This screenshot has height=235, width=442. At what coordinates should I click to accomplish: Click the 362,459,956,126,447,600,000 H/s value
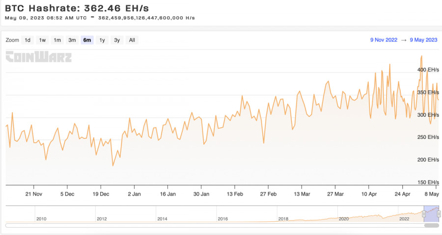(x=146, y=18)
